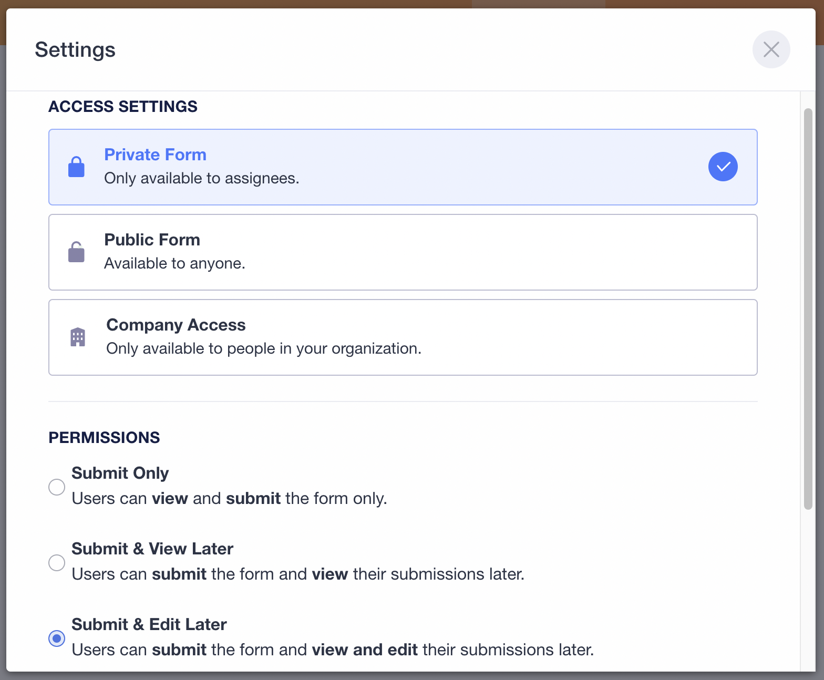
Task: Choose the Submit & View Later radio button
Action: (57, 563)
